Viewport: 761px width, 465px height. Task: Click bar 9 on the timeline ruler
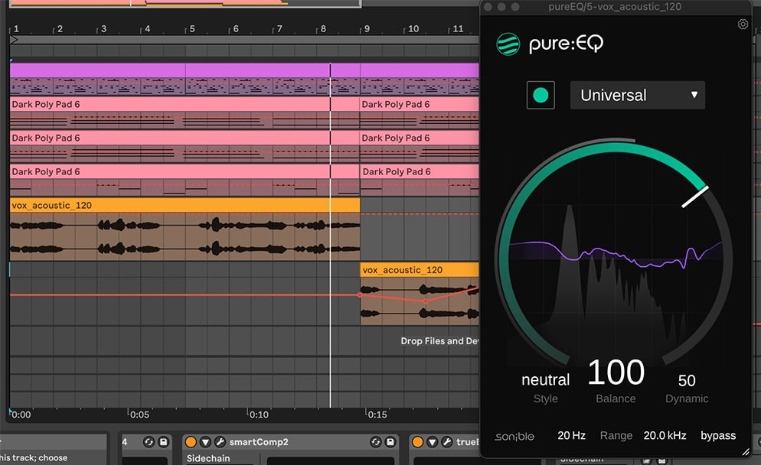click(x=367, y=28)
